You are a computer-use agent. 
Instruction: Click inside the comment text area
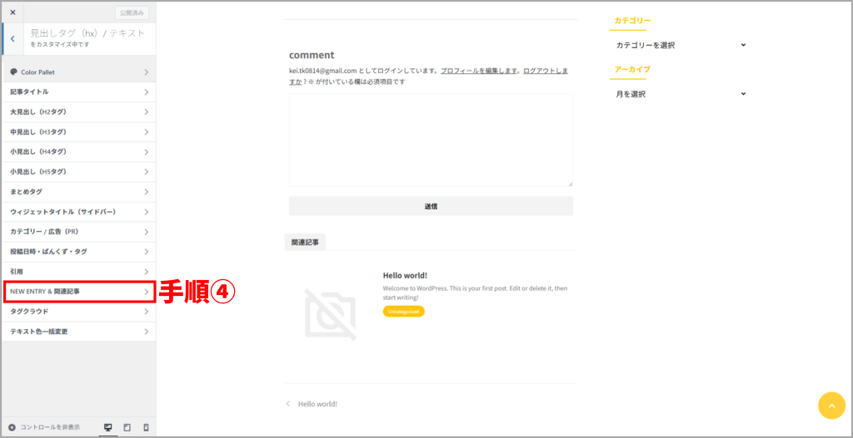(431, 140)
